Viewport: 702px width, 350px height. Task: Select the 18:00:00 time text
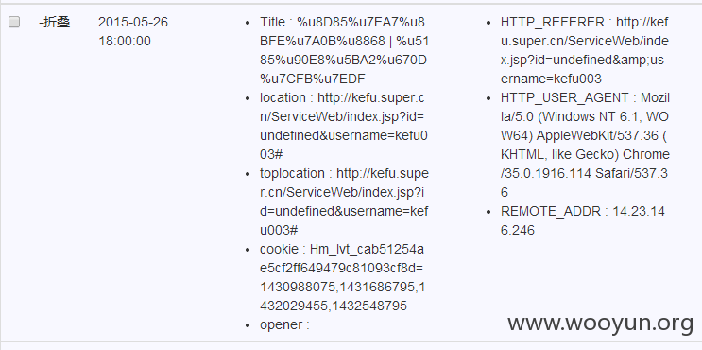point(125,42)
